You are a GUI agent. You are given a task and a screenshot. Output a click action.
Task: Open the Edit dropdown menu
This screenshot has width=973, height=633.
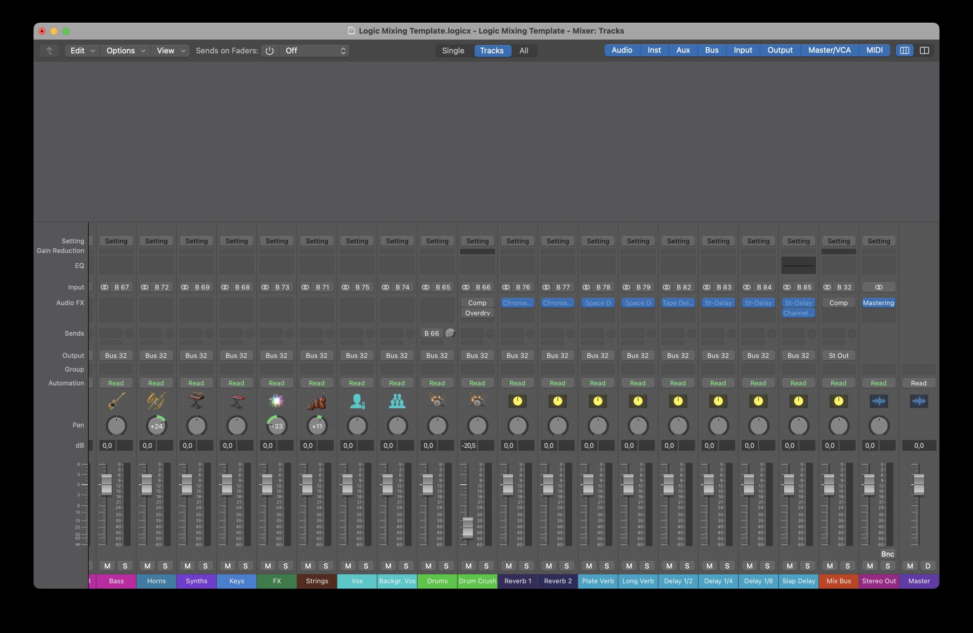click(82, 51)
